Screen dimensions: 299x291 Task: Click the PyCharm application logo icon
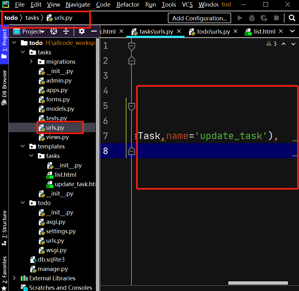pos(6,4)
